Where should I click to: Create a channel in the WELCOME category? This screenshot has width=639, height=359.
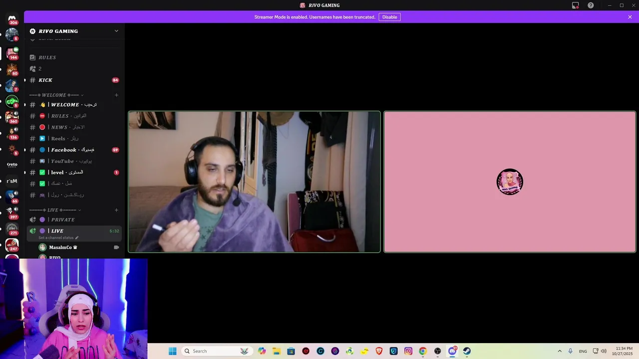(x=116, y=95)
